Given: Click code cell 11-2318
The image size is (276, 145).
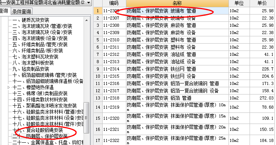Looking at the screenshot, I should (x=114, y=98).
